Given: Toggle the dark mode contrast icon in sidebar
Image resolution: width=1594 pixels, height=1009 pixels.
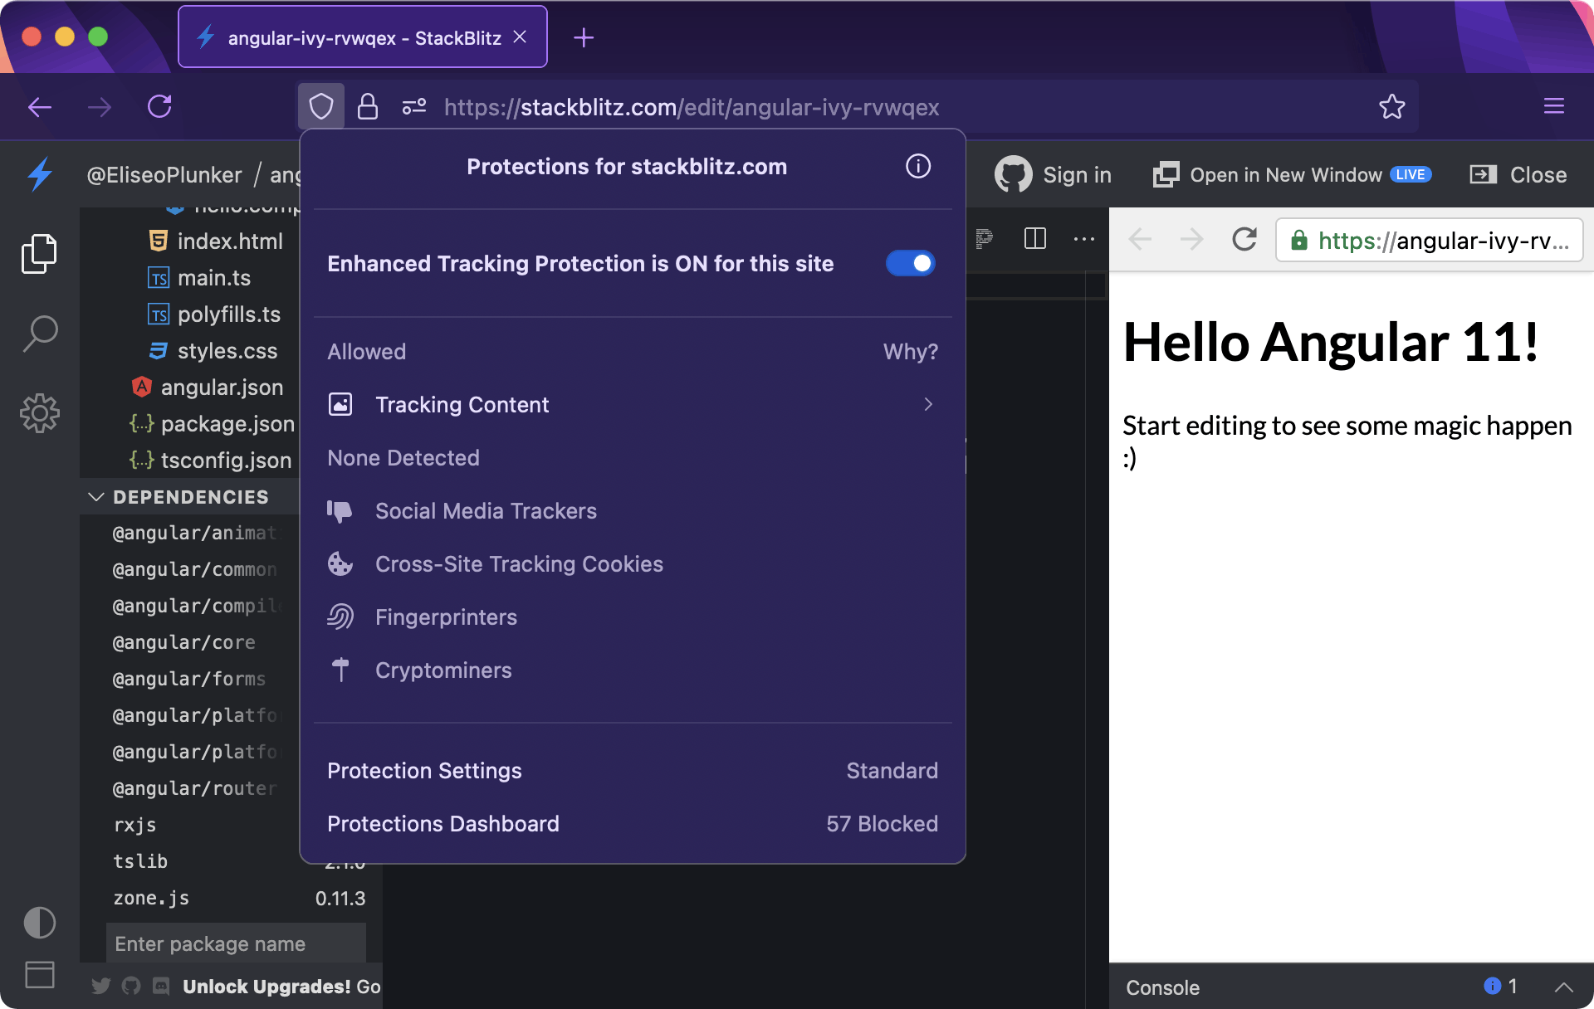Looking at the screenshot, I should click(39, 923).
